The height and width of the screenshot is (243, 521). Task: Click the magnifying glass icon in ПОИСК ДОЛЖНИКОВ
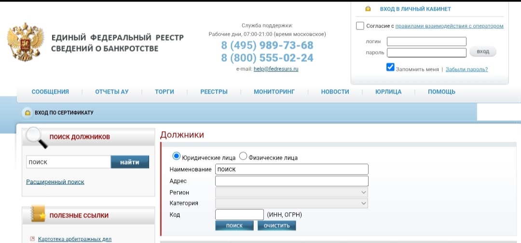37,137
